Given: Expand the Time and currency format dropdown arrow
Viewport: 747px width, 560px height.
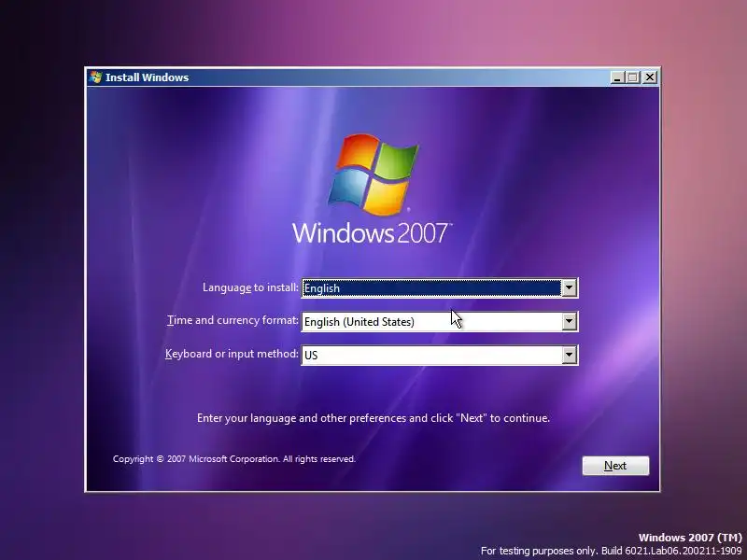Looking at the screenshot, I should (569, 321).
